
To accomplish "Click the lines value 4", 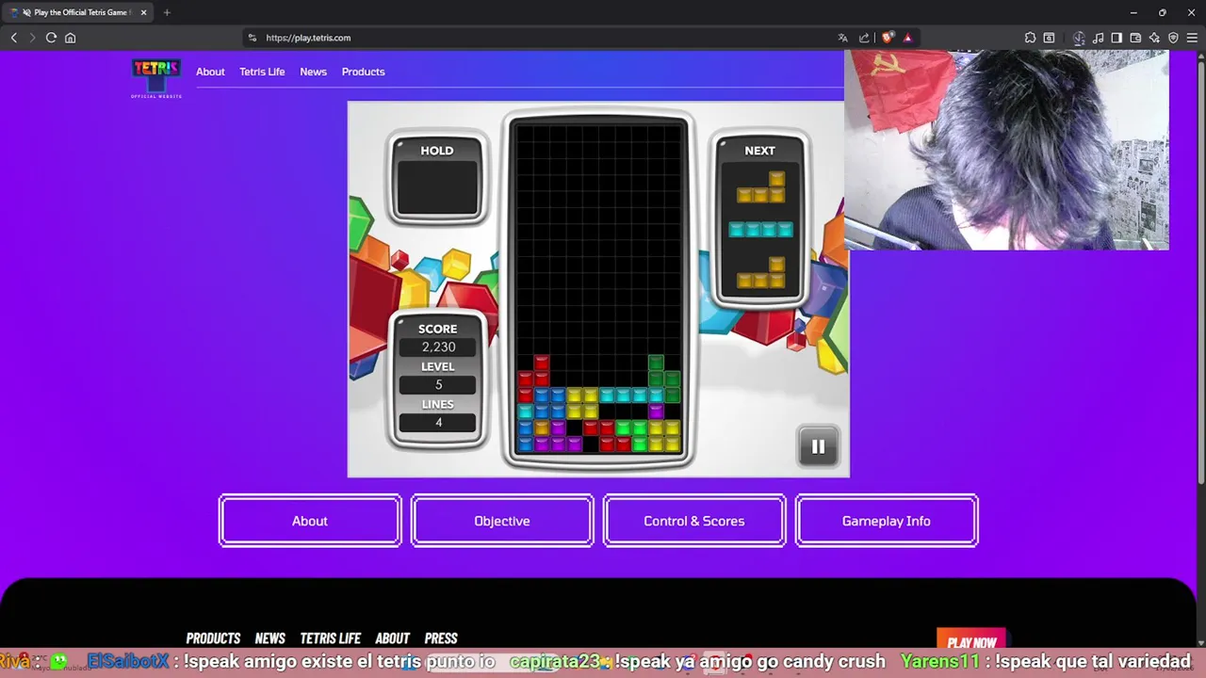I will point(438,423).
